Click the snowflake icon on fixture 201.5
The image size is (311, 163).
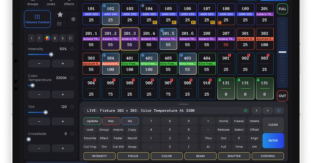point(162,30)
